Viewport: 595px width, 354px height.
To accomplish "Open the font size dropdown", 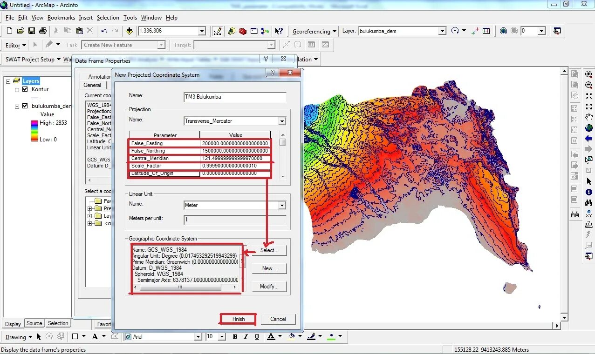I will pos(223,337).
